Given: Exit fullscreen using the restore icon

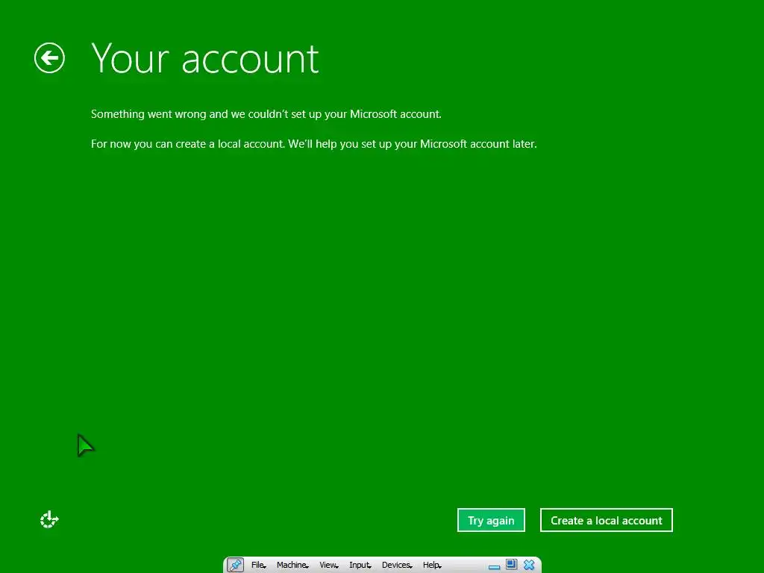Looking at the screenshot, I should pos(511,564).
